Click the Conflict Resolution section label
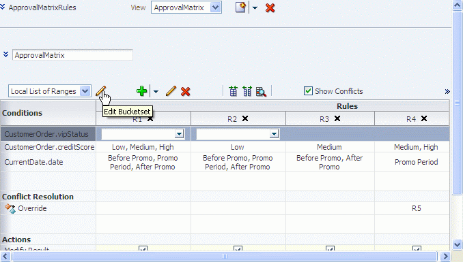The width and height of the screenshot is (463, 262). [x=38, y=197]
